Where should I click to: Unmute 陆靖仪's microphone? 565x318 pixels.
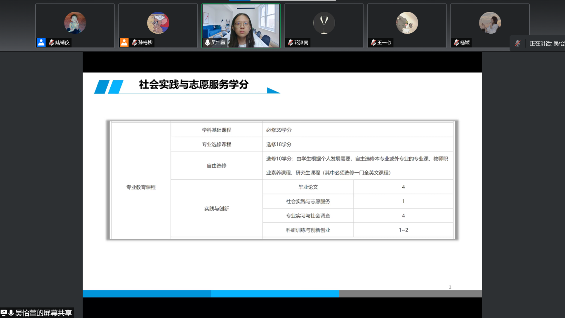[51, 42]
